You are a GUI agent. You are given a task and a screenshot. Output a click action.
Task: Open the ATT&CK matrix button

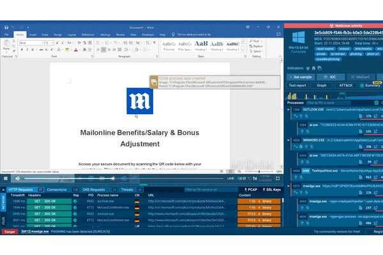click(346, 85)
